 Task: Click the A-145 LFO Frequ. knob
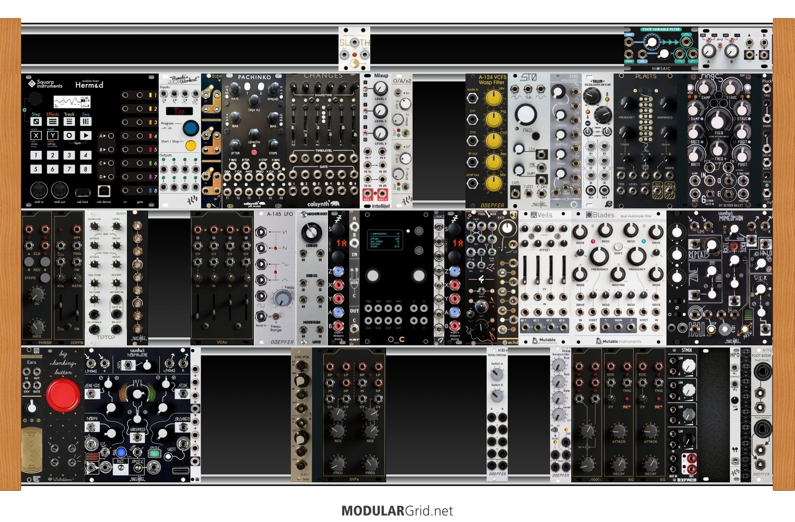[x=282, y=298]
